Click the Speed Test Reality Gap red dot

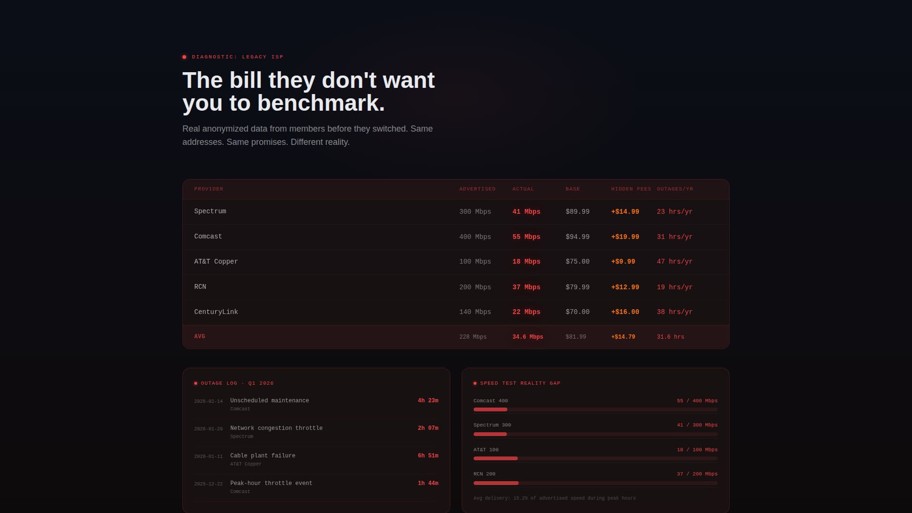click(x=475, y=383)
